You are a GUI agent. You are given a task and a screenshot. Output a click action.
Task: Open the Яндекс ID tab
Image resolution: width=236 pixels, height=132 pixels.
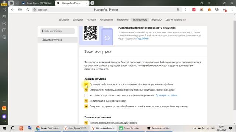[x=156, y=19]
